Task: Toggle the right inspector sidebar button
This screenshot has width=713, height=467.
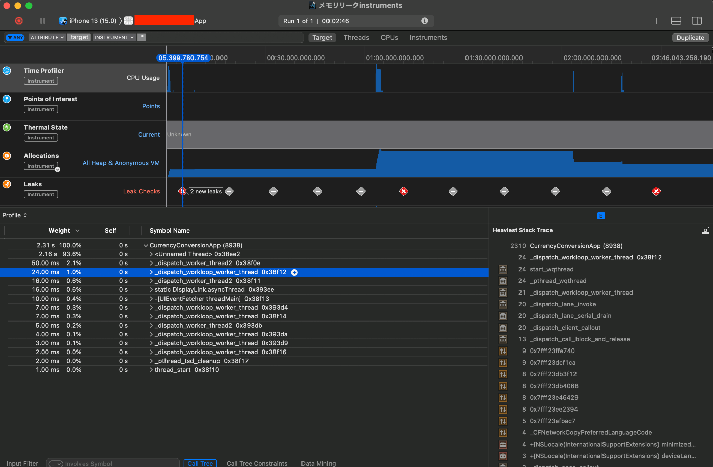Action: coord(697,21)
